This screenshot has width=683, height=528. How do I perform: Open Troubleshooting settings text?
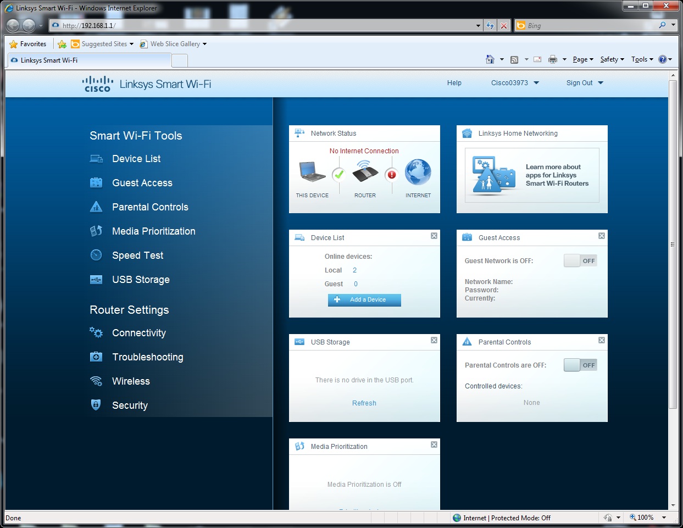pyautogui.click(x=148, y=357)
